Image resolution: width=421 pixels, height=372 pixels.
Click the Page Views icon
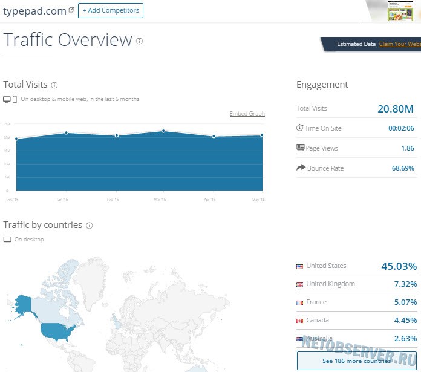pos(301,148)
